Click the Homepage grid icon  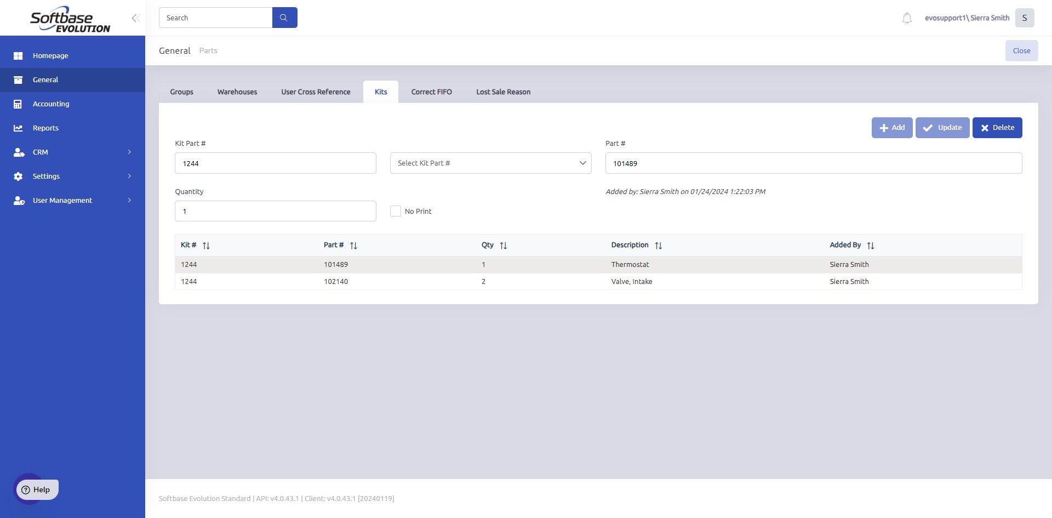coord(18,55)
